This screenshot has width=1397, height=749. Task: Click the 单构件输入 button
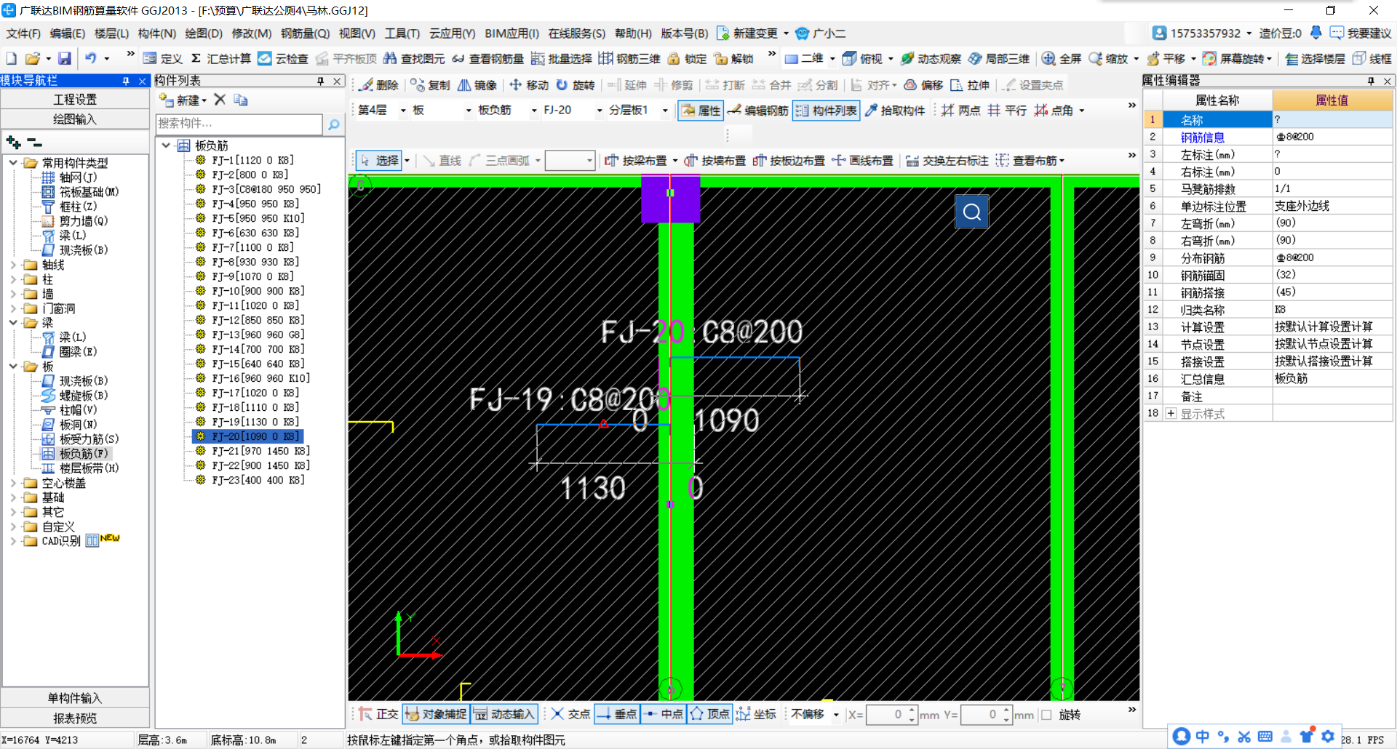click(x=75, y=698)
